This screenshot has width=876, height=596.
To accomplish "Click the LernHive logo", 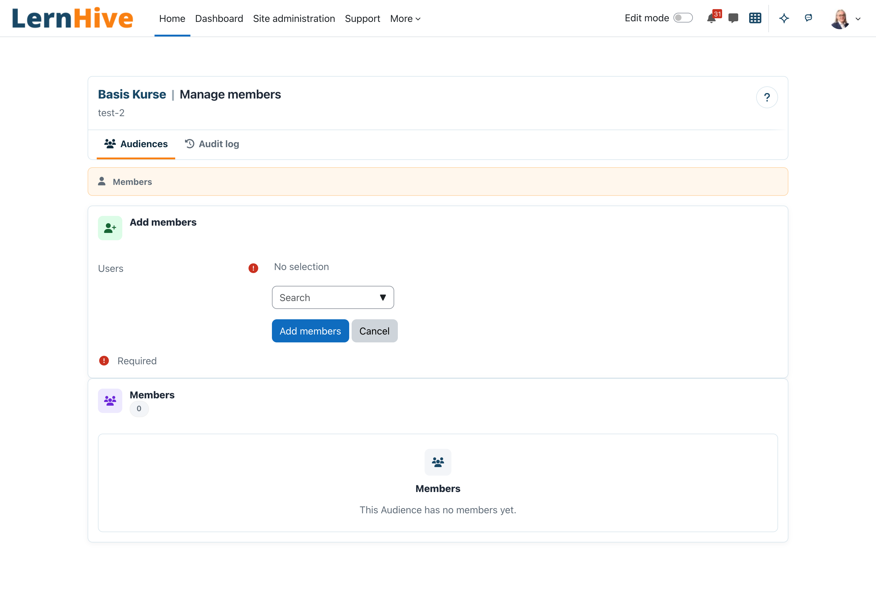I will [x=72, y=18].
